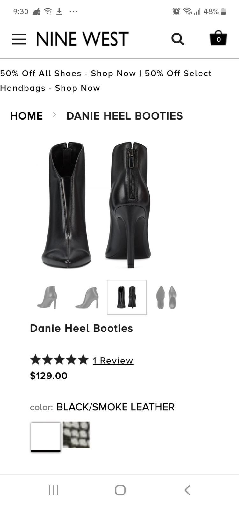The image size is (239, 506).
Task: Tap the main bootie product image
Action: tap(97, 205)
